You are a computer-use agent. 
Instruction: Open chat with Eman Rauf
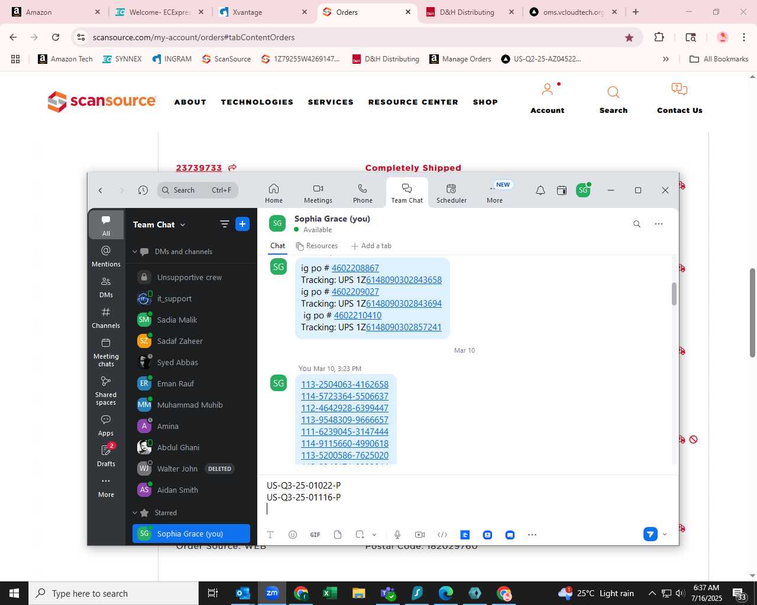coord(191,383)
